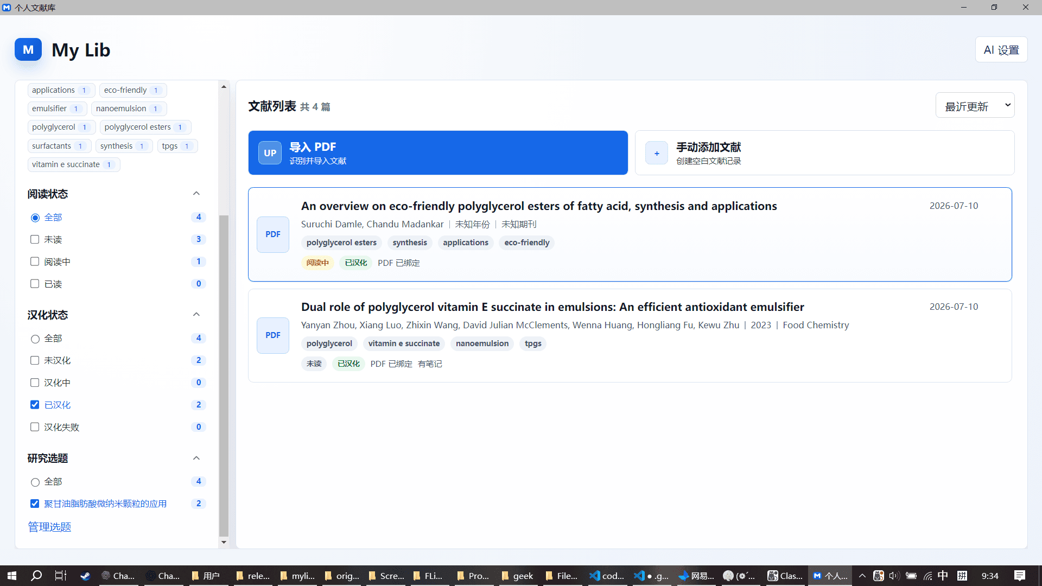Open the notification center icon
The height and width of the screenshot is (586, 1042).
tap(1019, 576)
